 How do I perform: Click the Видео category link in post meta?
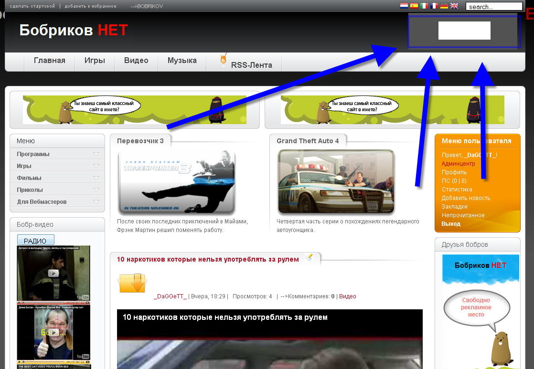point(347,296)
